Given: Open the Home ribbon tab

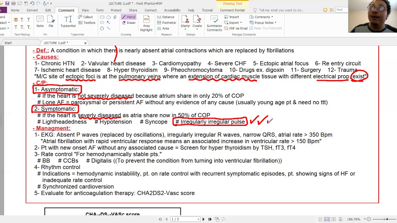Looking at the screenshot, I should click(x=15, y=10).
